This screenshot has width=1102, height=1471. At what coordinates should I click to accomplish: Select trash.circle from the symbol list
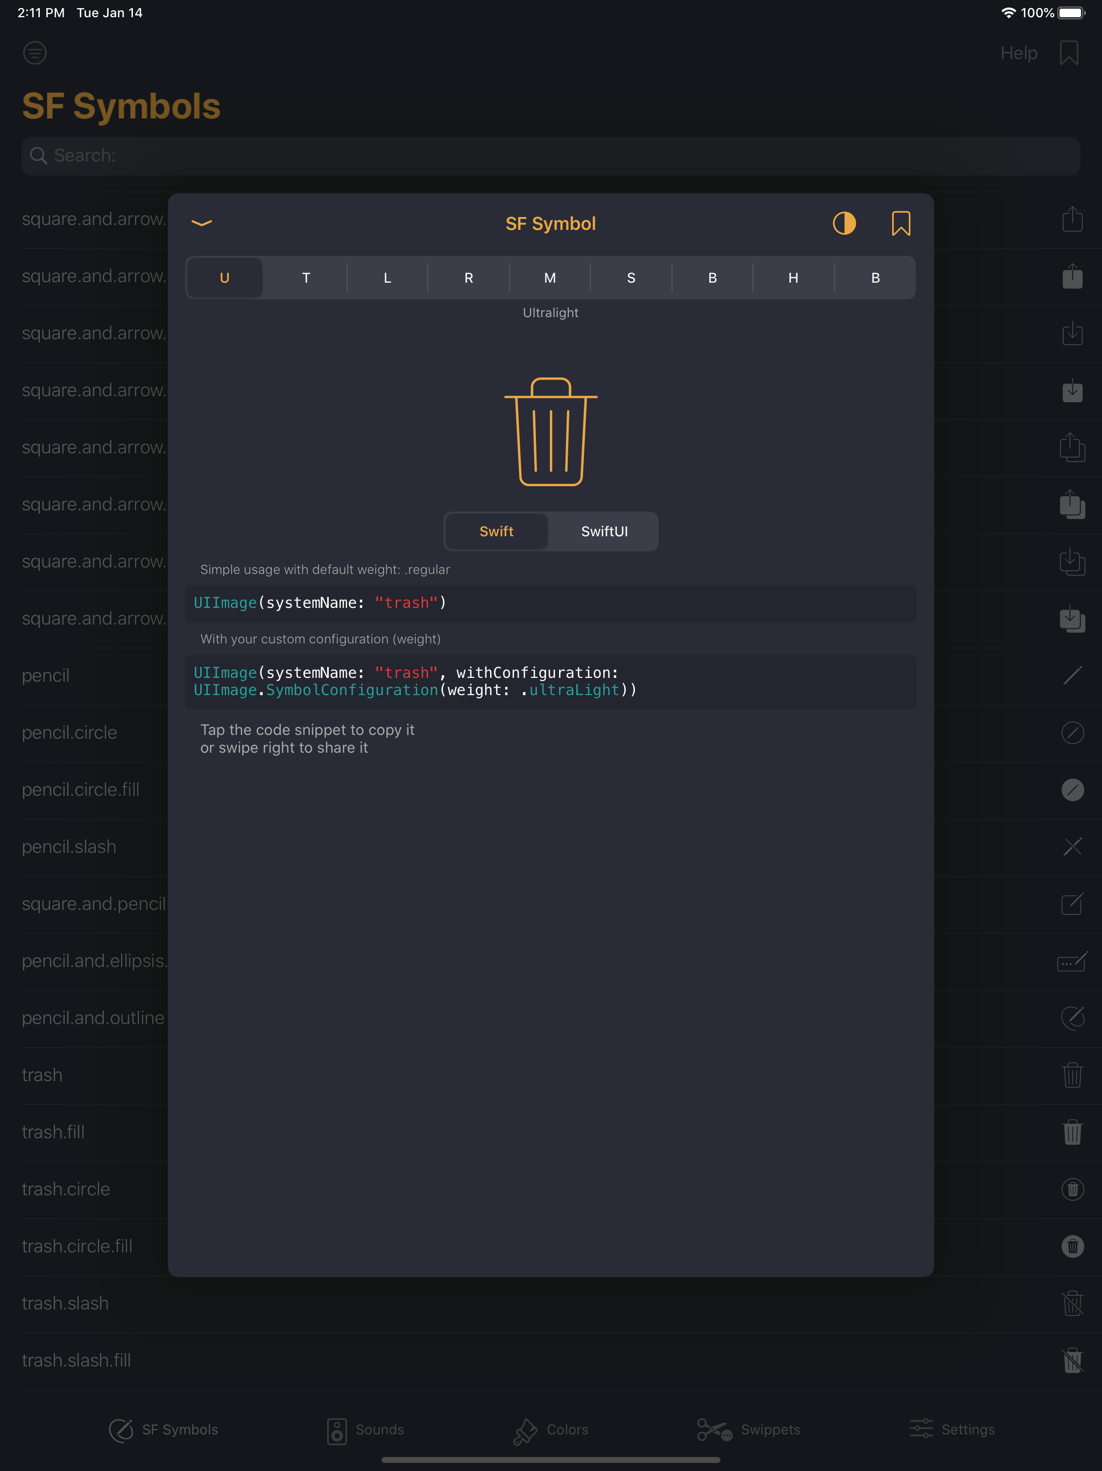click(66, 1189)
